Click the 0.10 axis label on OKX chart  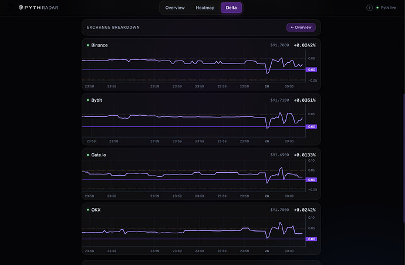point(311,217)
